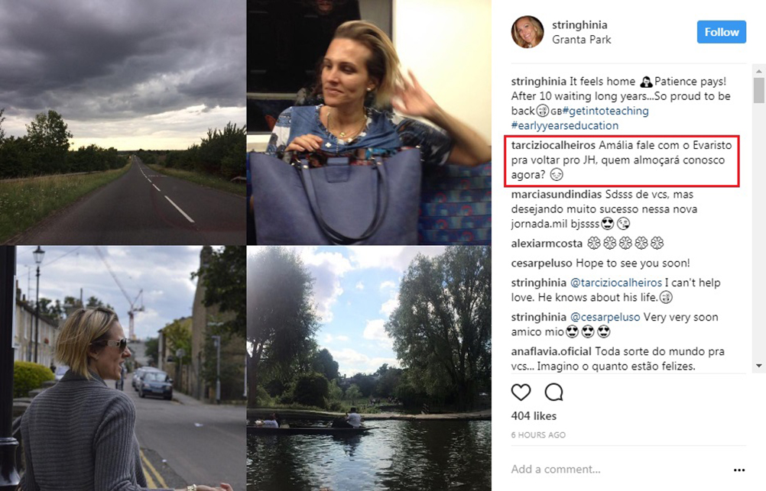Visit tarciziocalheiros commenter profile

[x=553, y=146]
